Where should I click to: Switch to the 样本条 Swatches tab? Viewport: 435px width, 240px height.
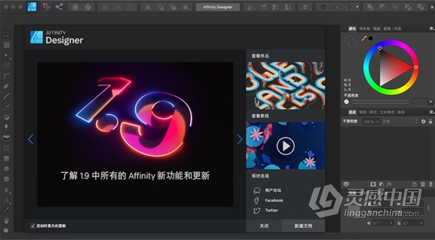[x=365, y=29]
